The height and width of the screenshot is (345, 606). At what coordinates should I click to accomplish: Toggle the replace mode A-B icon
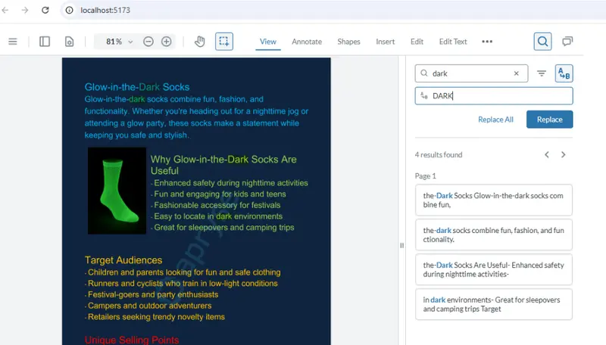click(x=564, y=73)
